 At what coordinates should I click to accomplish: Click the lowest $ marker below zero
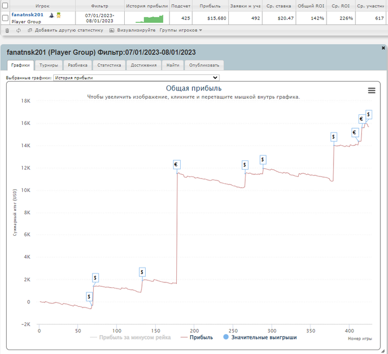tap(89, 296)
